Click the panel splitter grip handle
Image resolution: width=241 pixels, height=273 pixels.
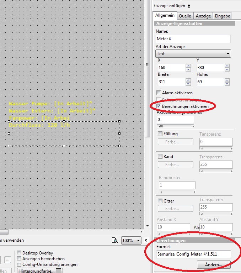[147, 65]
